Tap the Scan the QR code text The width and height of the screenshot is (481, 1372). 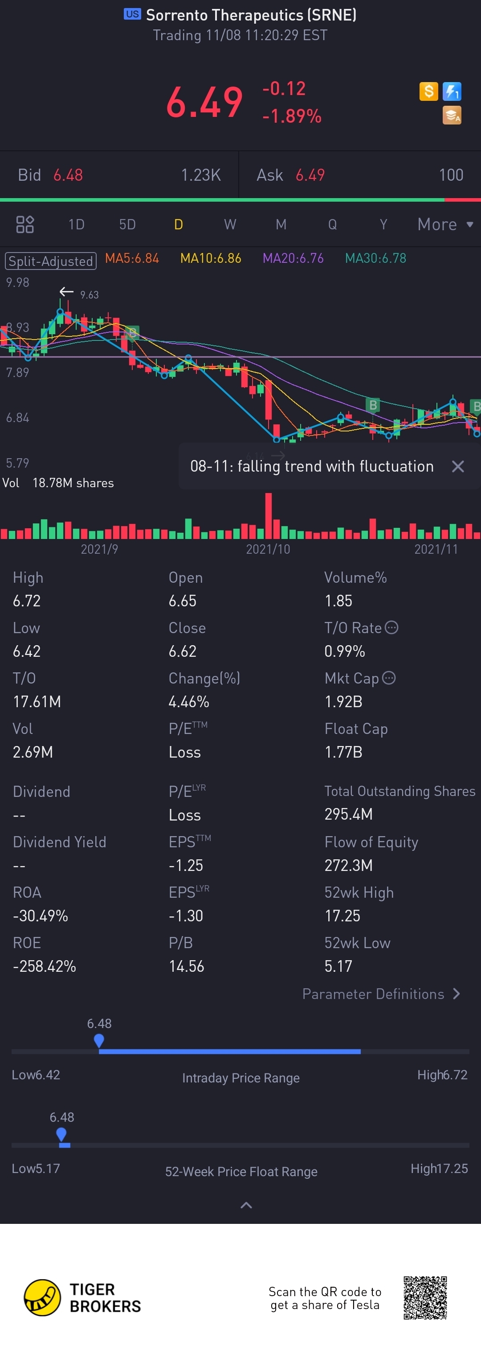325,1298
